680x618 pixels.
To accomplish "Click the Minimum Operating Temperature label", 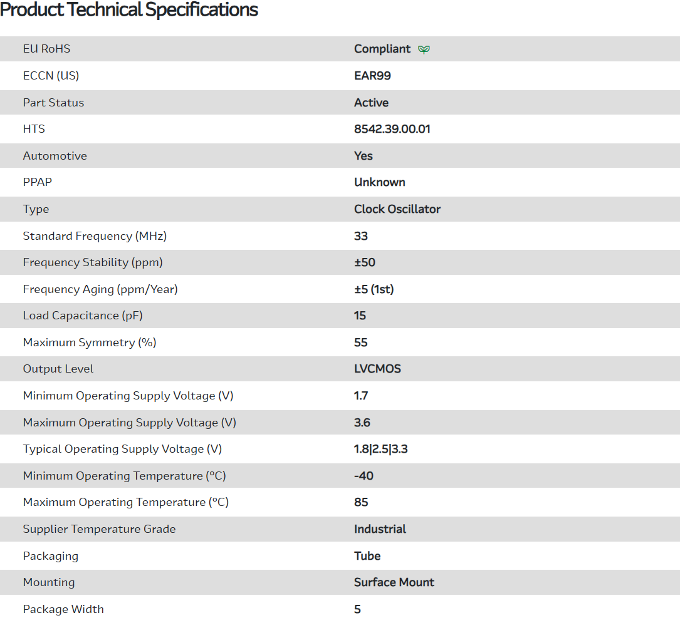I will click(x=124, y=476).
